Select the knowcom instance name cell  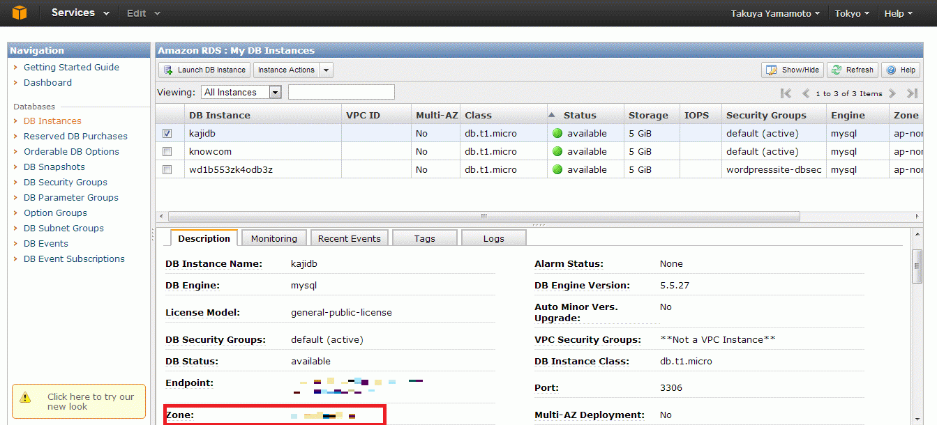(262, 151)
